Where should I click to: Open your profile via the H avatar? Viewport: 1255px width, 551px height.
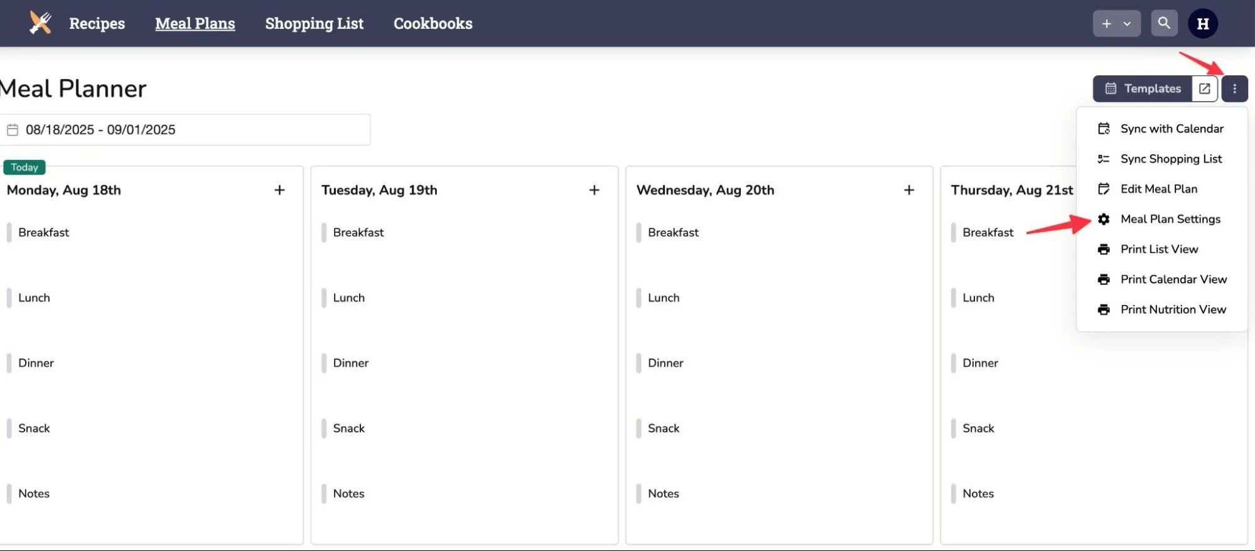[x=1202, y=23]
